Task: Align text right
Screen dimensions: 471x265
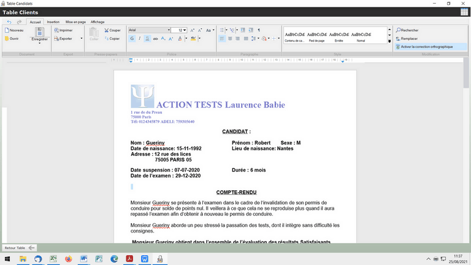Action: 237,39
